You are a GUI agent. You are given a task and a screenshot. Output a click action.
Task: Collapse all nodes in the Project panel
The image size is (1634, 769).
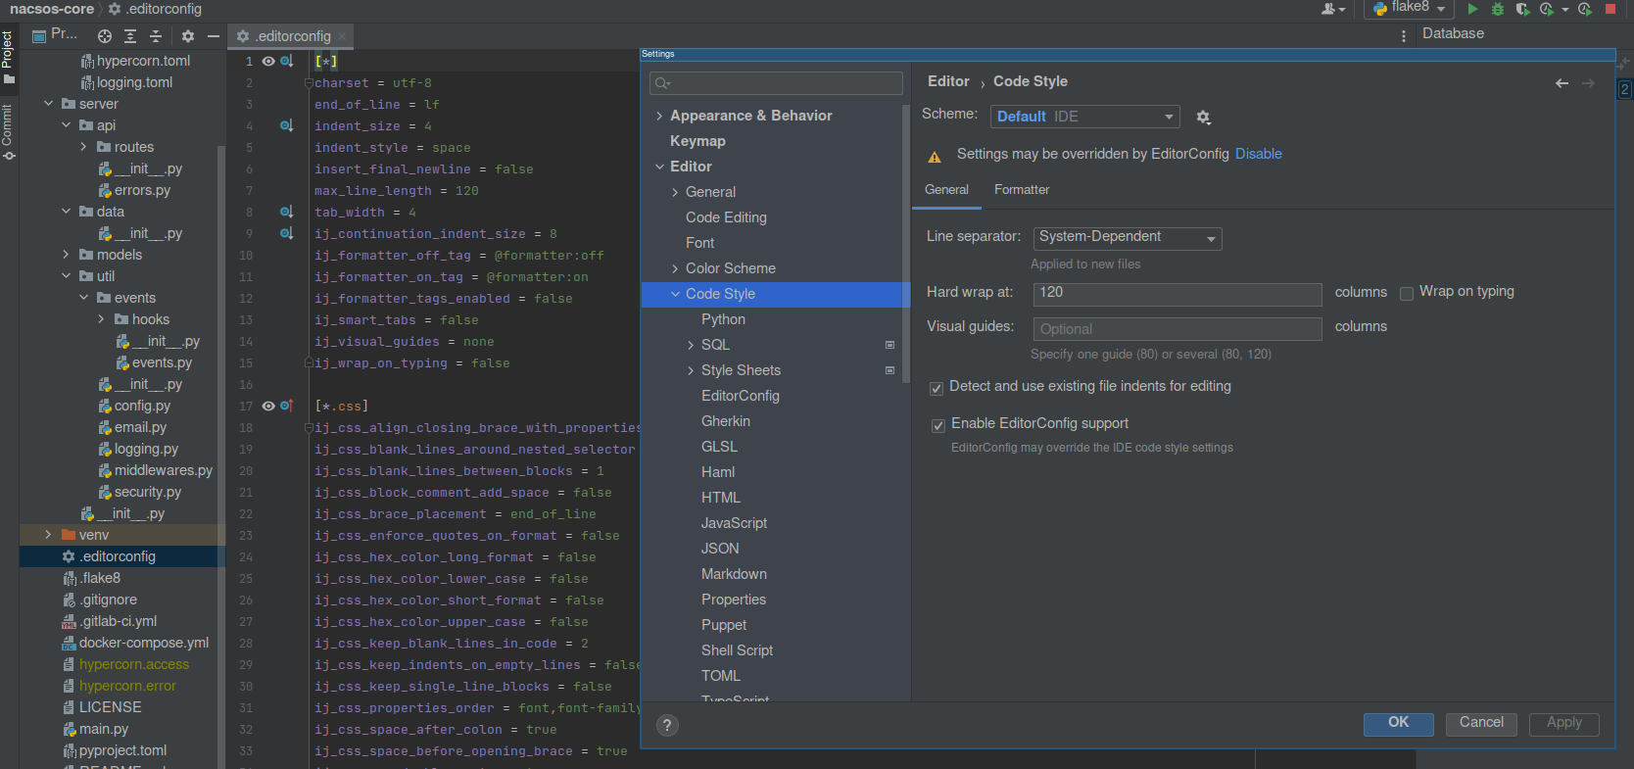(x=156, y=36)
